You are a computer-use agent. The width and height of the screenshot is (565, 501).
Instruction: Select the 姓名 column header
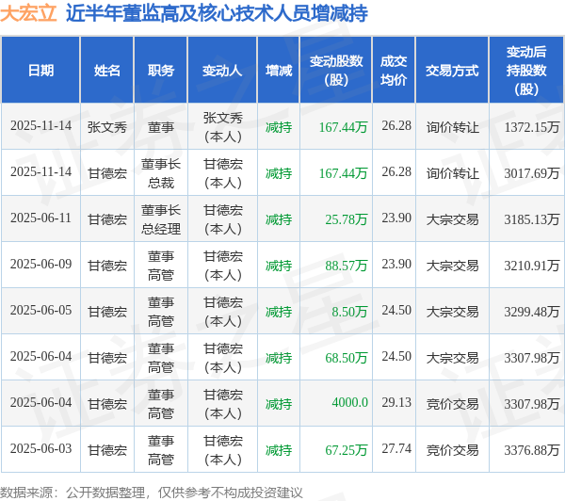click(x=107, y=71)
